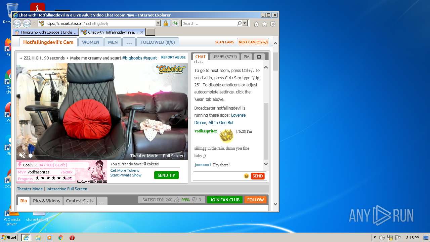Click the red chat SEND button
The image size is (430, 242).
(258, 176)
